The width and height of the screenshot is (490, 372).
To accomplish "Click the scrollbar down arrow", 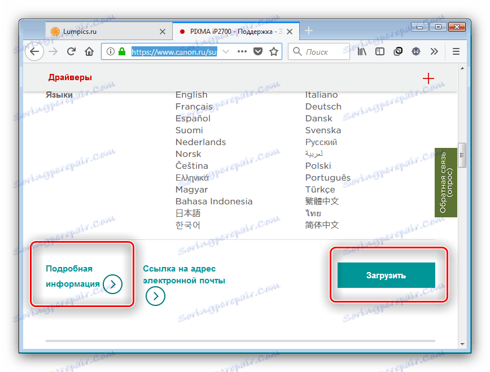I will tap(462, 344).
